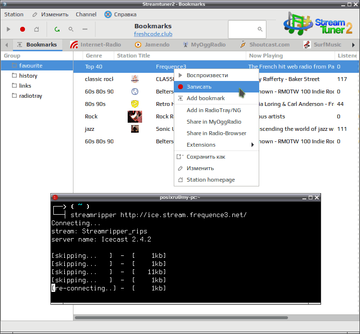Choose Сохранить как from context menu

pos(216,157)
